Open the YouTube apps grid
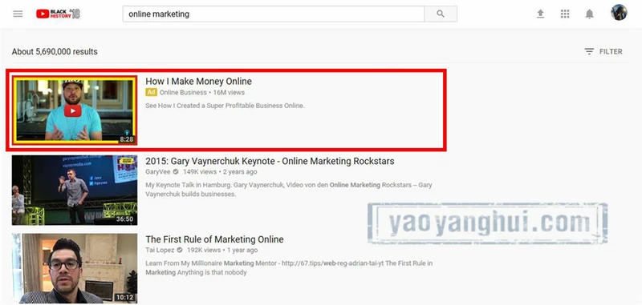642x305 pixels. tap(565, 14)
